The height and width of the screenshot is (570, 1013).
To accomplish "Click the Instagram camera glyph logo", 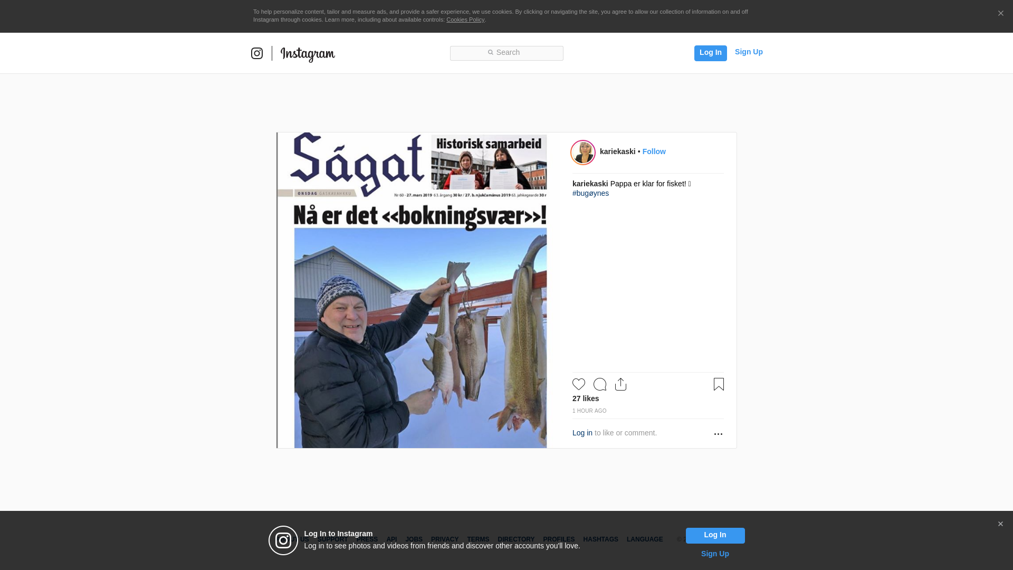I will 257,53.
